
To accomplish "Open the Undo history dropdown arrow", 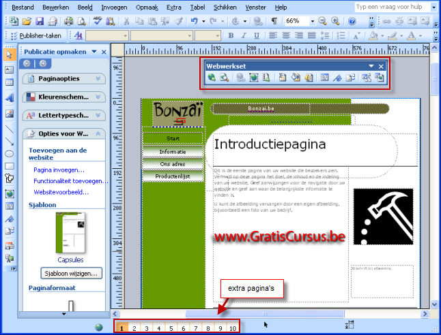I will click(203, 21).
